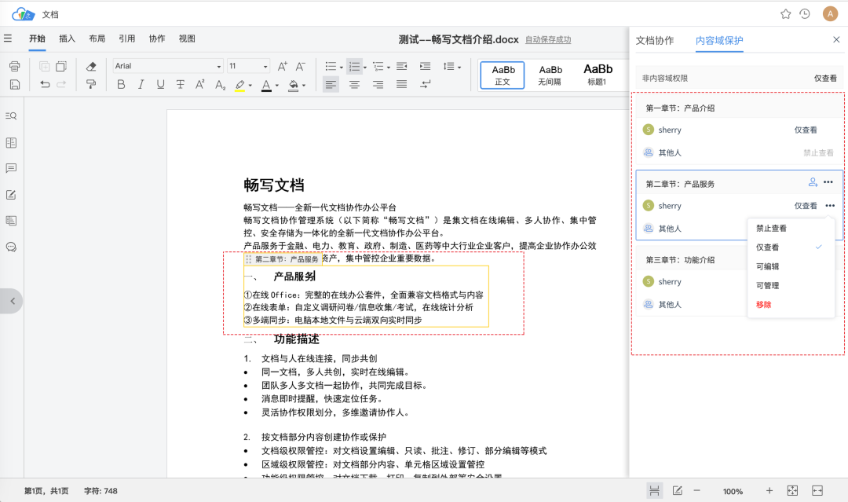Add user to 第二章节 content area
Screen dimensions: 848x502
(x=813, y=182)
